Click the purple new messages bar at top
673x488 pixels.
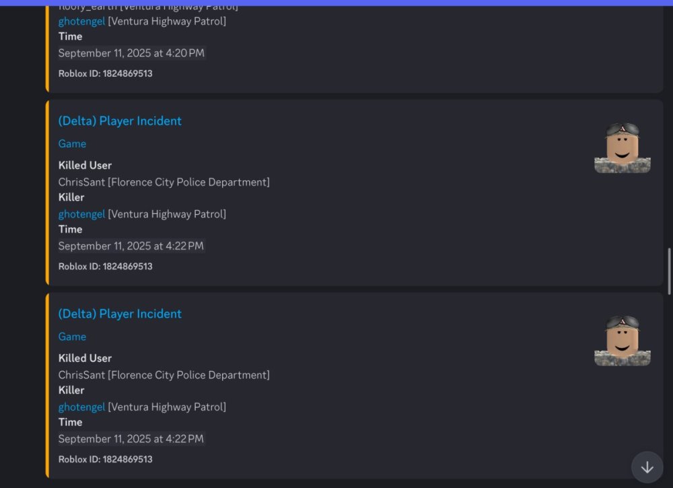click(336, 3)
